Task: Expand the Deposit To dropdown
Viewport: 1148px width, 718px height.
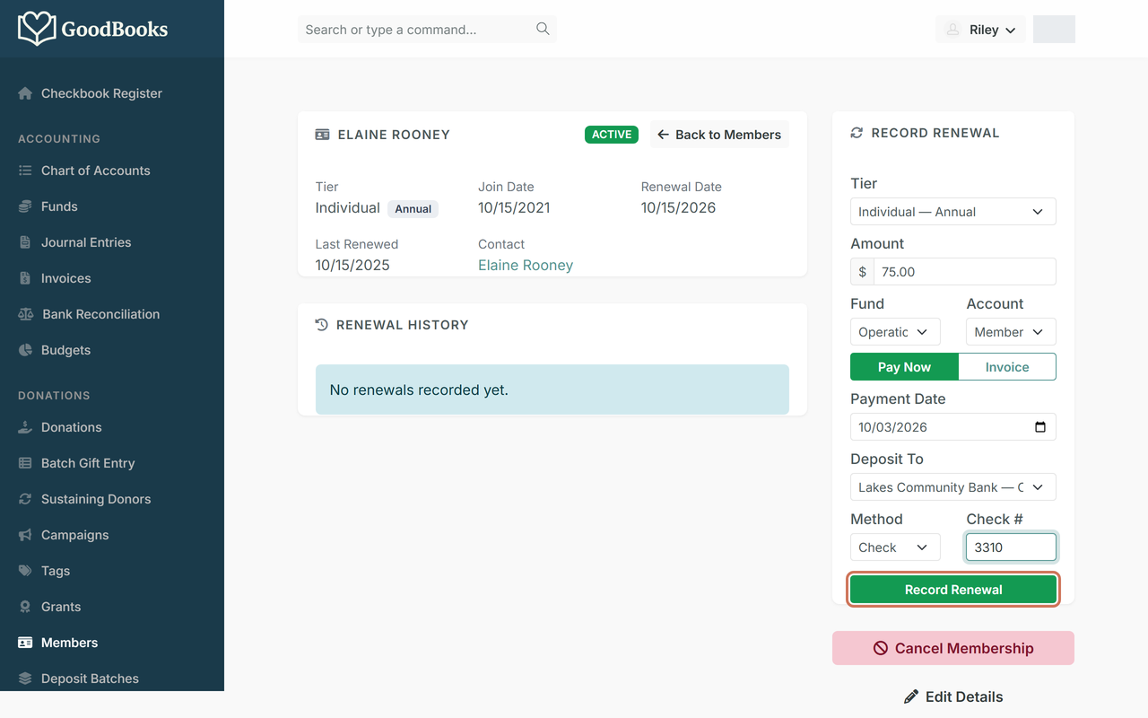Action: [x=953, y=487]
